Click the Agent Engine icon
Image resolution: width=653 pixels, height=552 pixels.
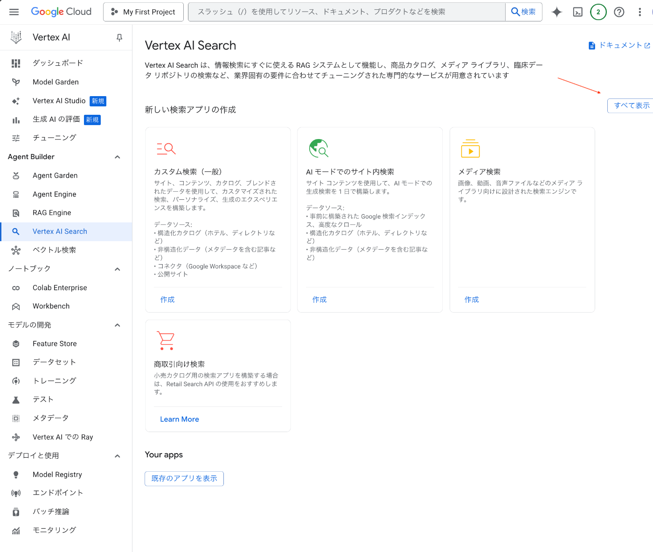click(x=16, y=195)
